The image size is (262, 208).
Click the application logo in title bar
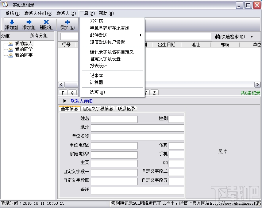(x=5, y=4)
